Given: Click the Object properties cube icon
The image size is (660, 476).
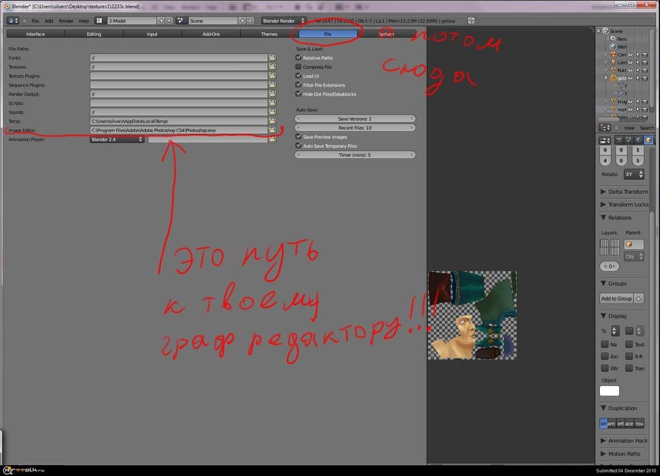Looking at the screenshot, I should click(649, 140).
